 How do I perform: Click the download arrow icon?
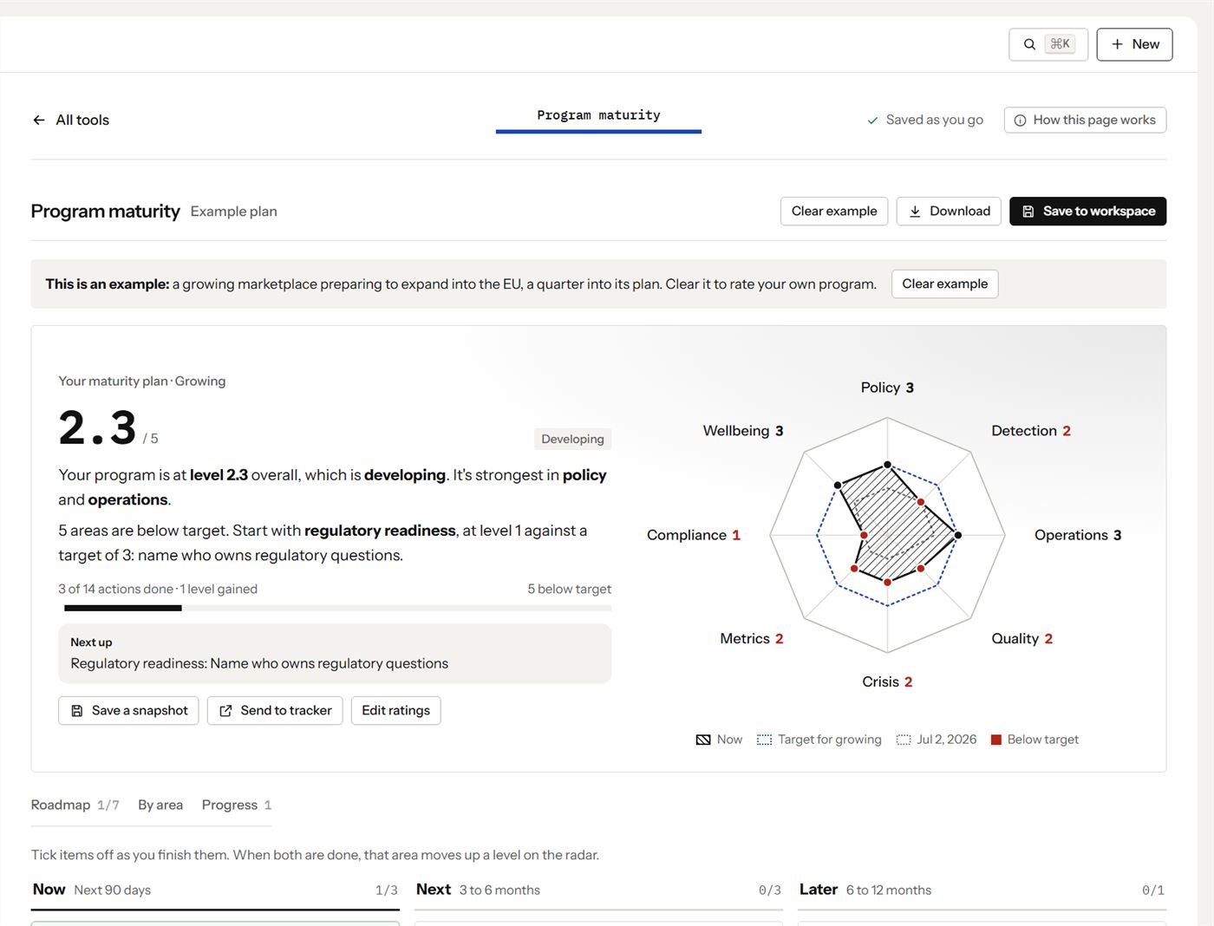pos(915,212)
